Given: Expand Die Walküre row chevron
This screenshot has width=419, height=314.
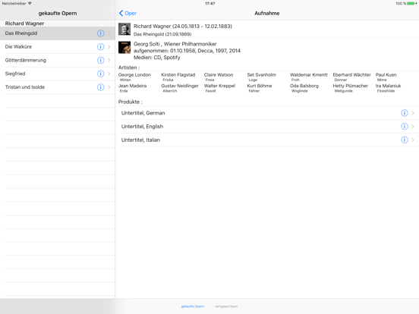Looking at the screenshot, I should tap(109, 47).
